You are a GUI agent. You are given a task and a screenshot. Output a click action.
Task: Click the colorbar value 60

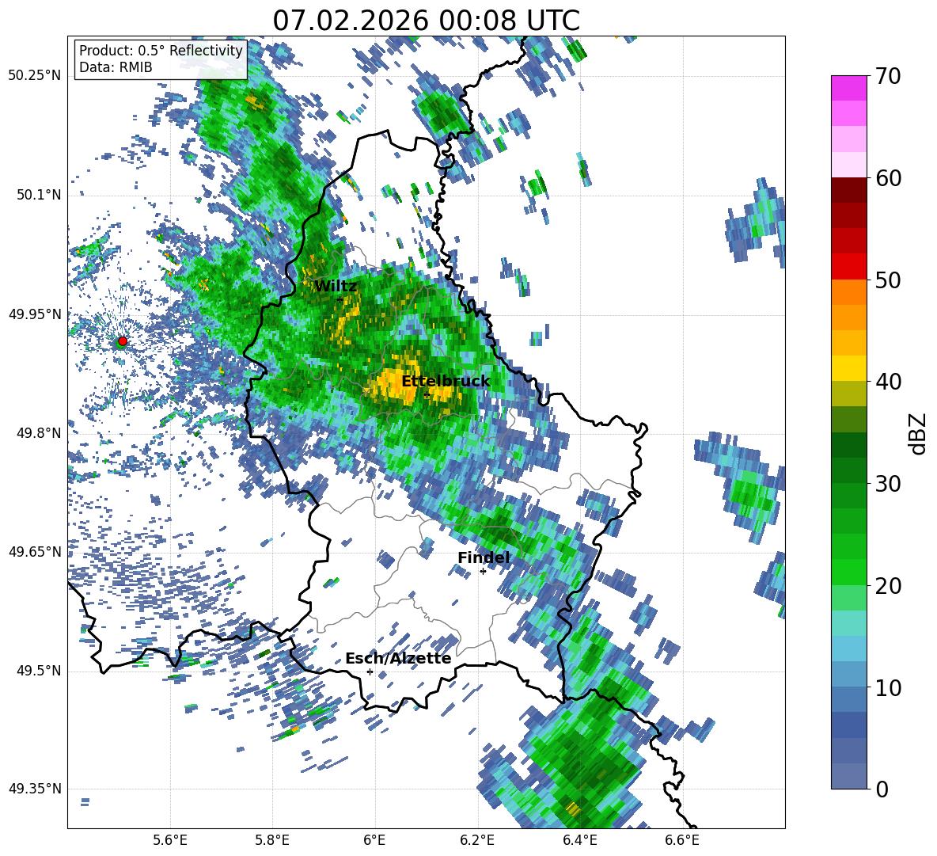coord(888,178)
